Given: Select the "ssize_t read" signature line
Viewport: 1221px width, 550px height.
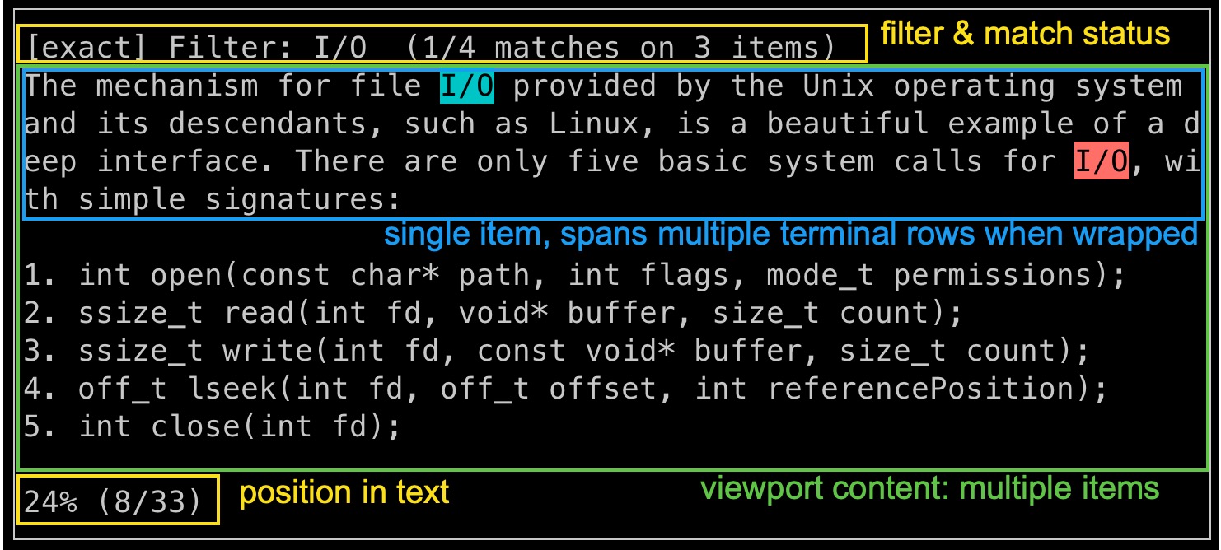Looking at the screenshot, I should (493, 314).
